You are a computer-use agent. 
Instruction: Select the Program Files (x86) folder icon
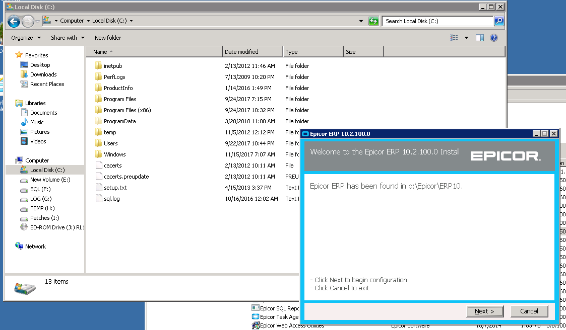[x=99, y=110]
